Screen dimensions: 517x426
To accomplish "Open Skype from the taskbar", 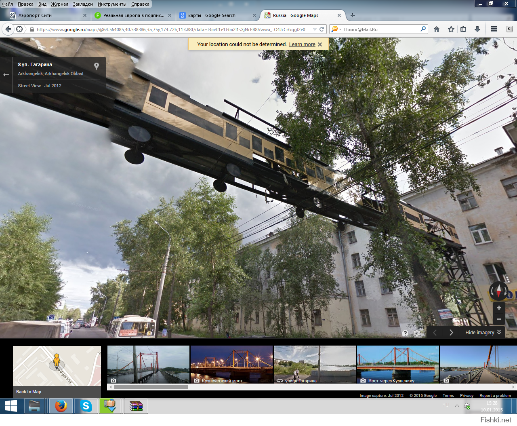I will pos(86,406).
